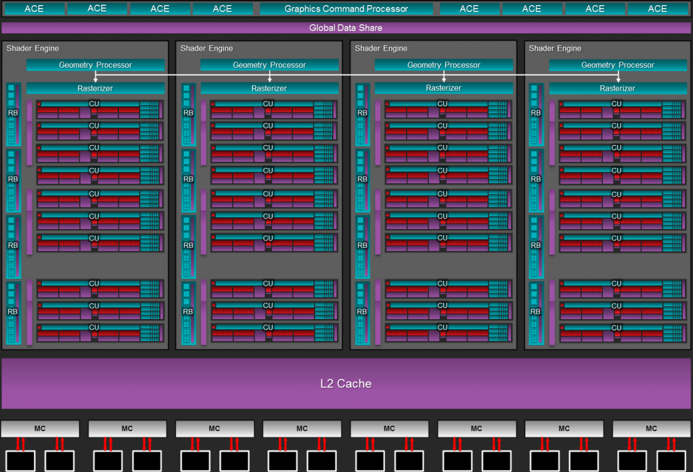The image size is (693, 472).
Task: Click Geometry Processor in third Shader Engine from left
Action: [443, 65]
